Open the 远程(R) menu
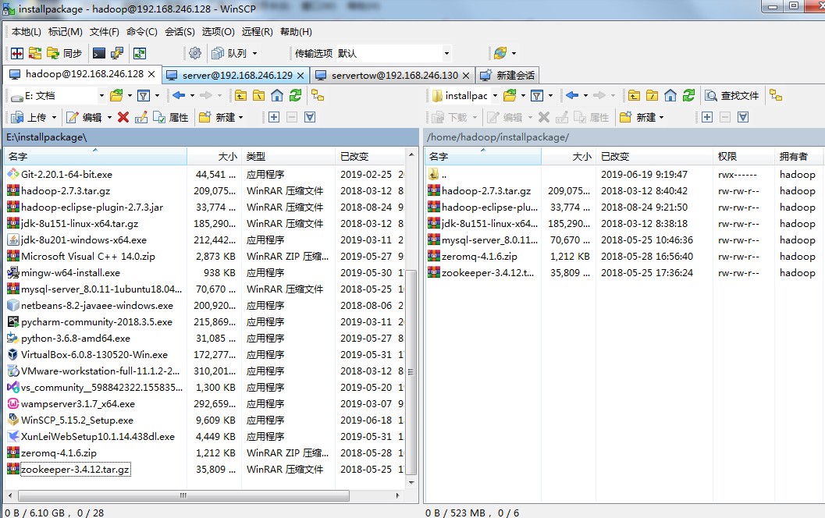This screenshot has height=518, width=825. click(x=258, y=31)
